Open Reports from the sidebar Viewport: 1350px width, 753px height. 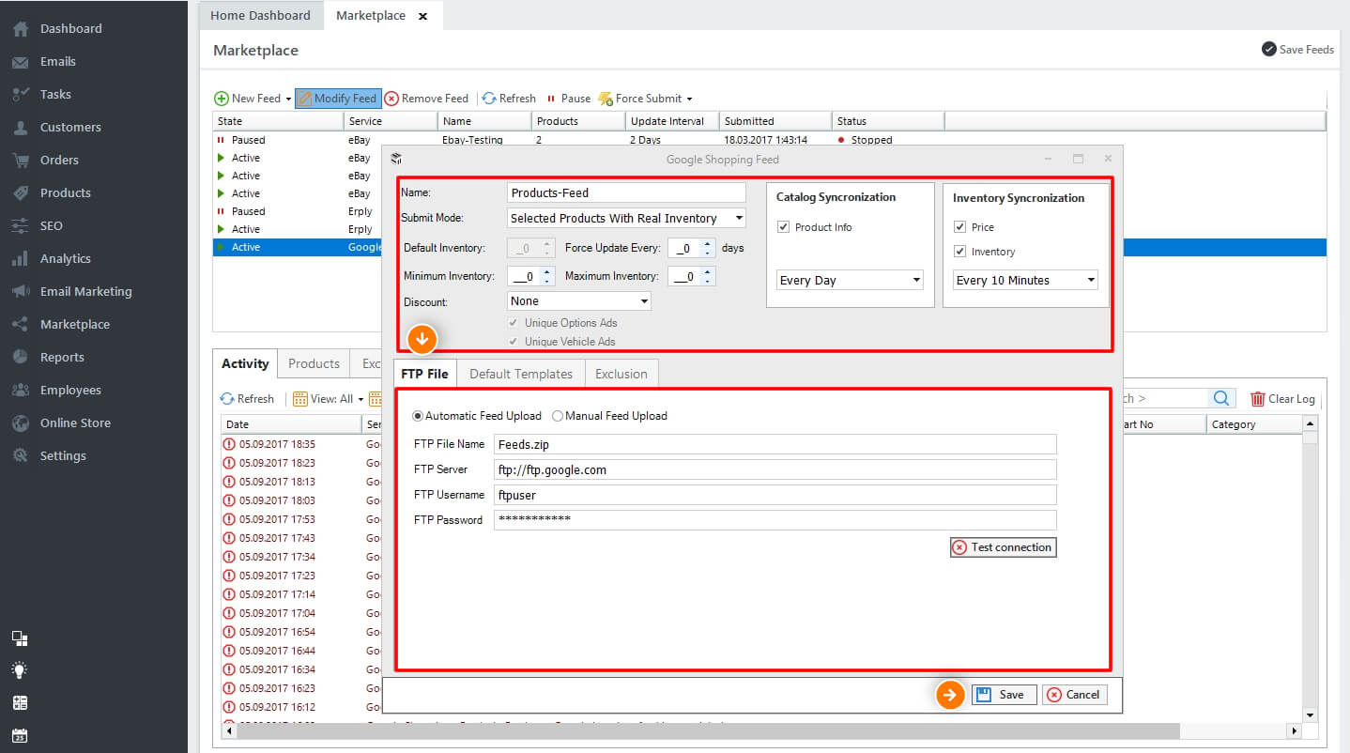[x=62, y=357]
